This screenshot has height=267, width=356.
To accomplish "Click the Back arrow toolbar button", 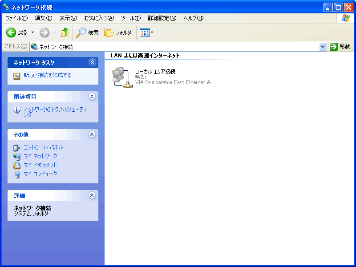I will pos(12,32).
